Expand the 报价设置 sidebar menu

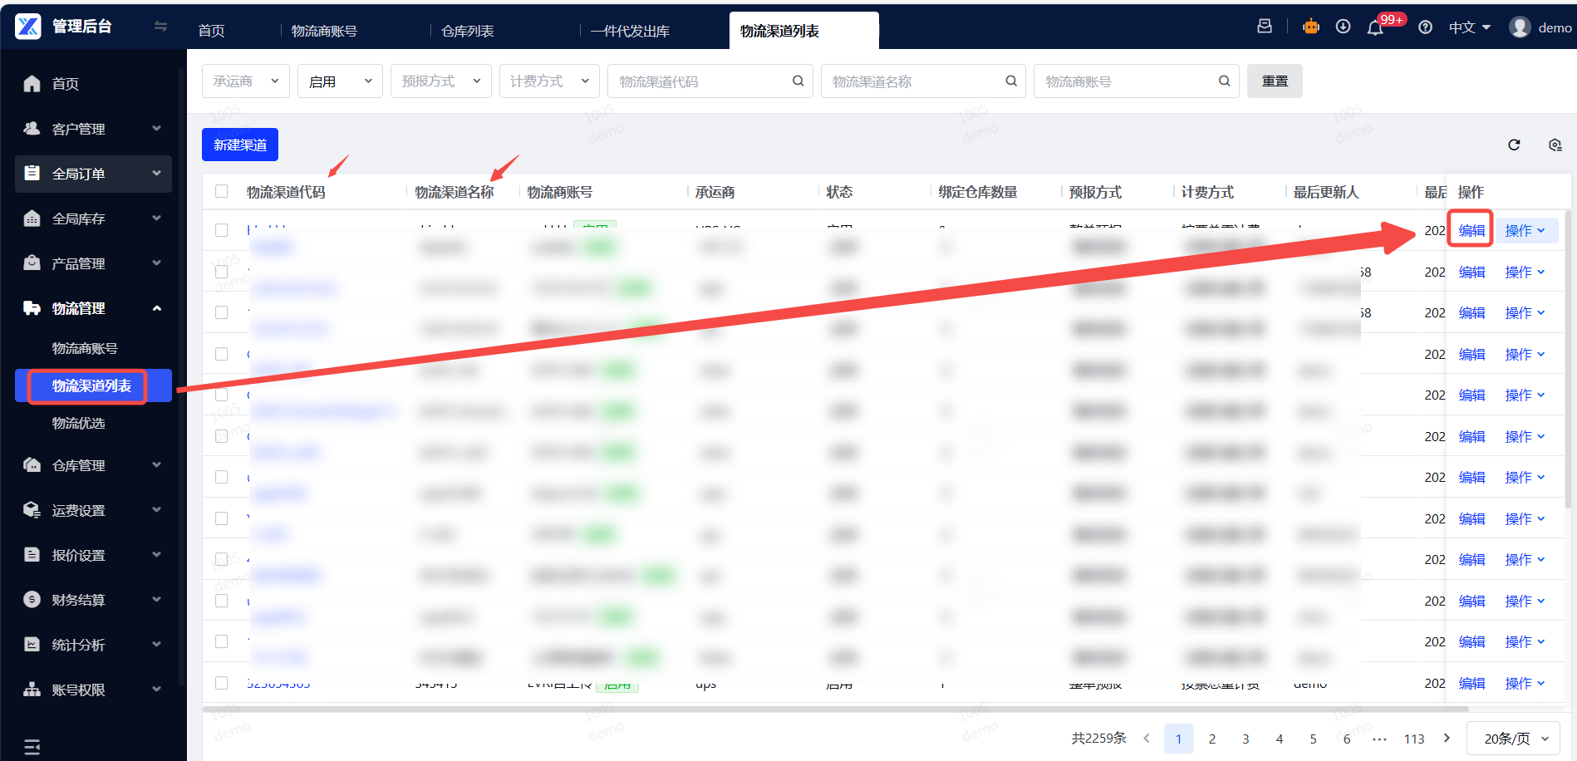(x=93, y=555)
